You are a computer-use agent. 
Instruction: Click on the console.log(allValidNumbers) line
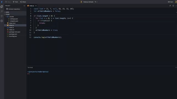point(48,37)
